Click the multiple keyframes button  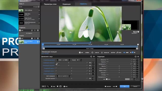[x=87, y=53]
